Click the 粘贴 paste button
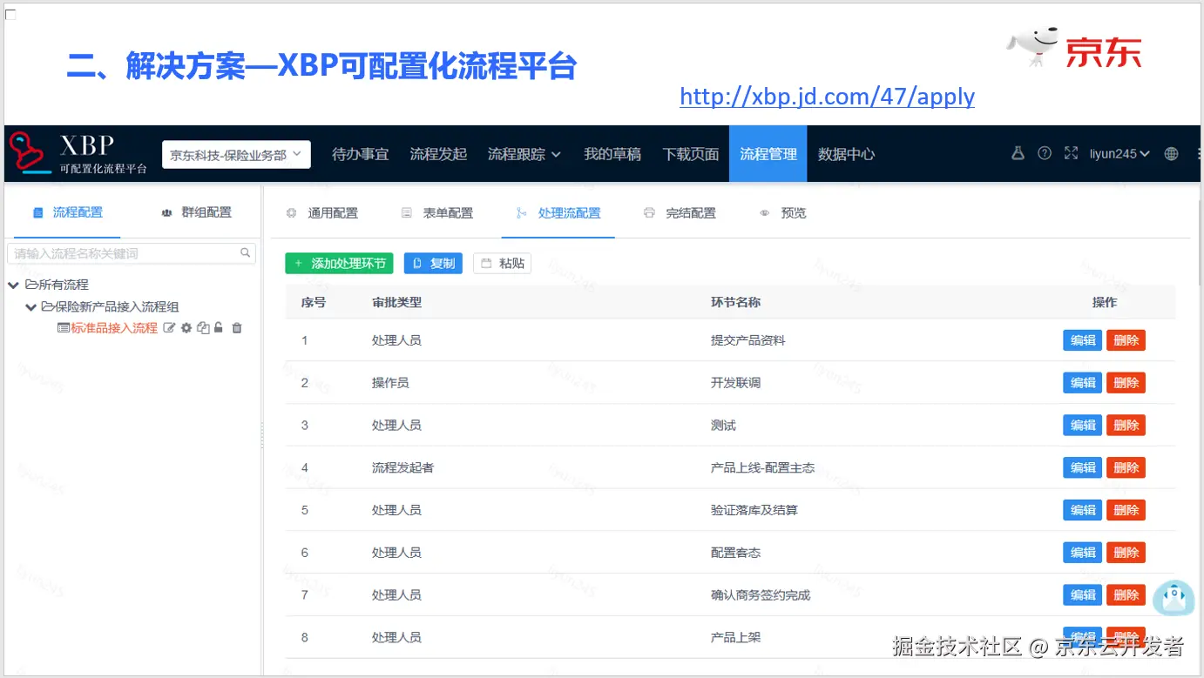This screenshot has height=678, width=1204. pos(502,264)
